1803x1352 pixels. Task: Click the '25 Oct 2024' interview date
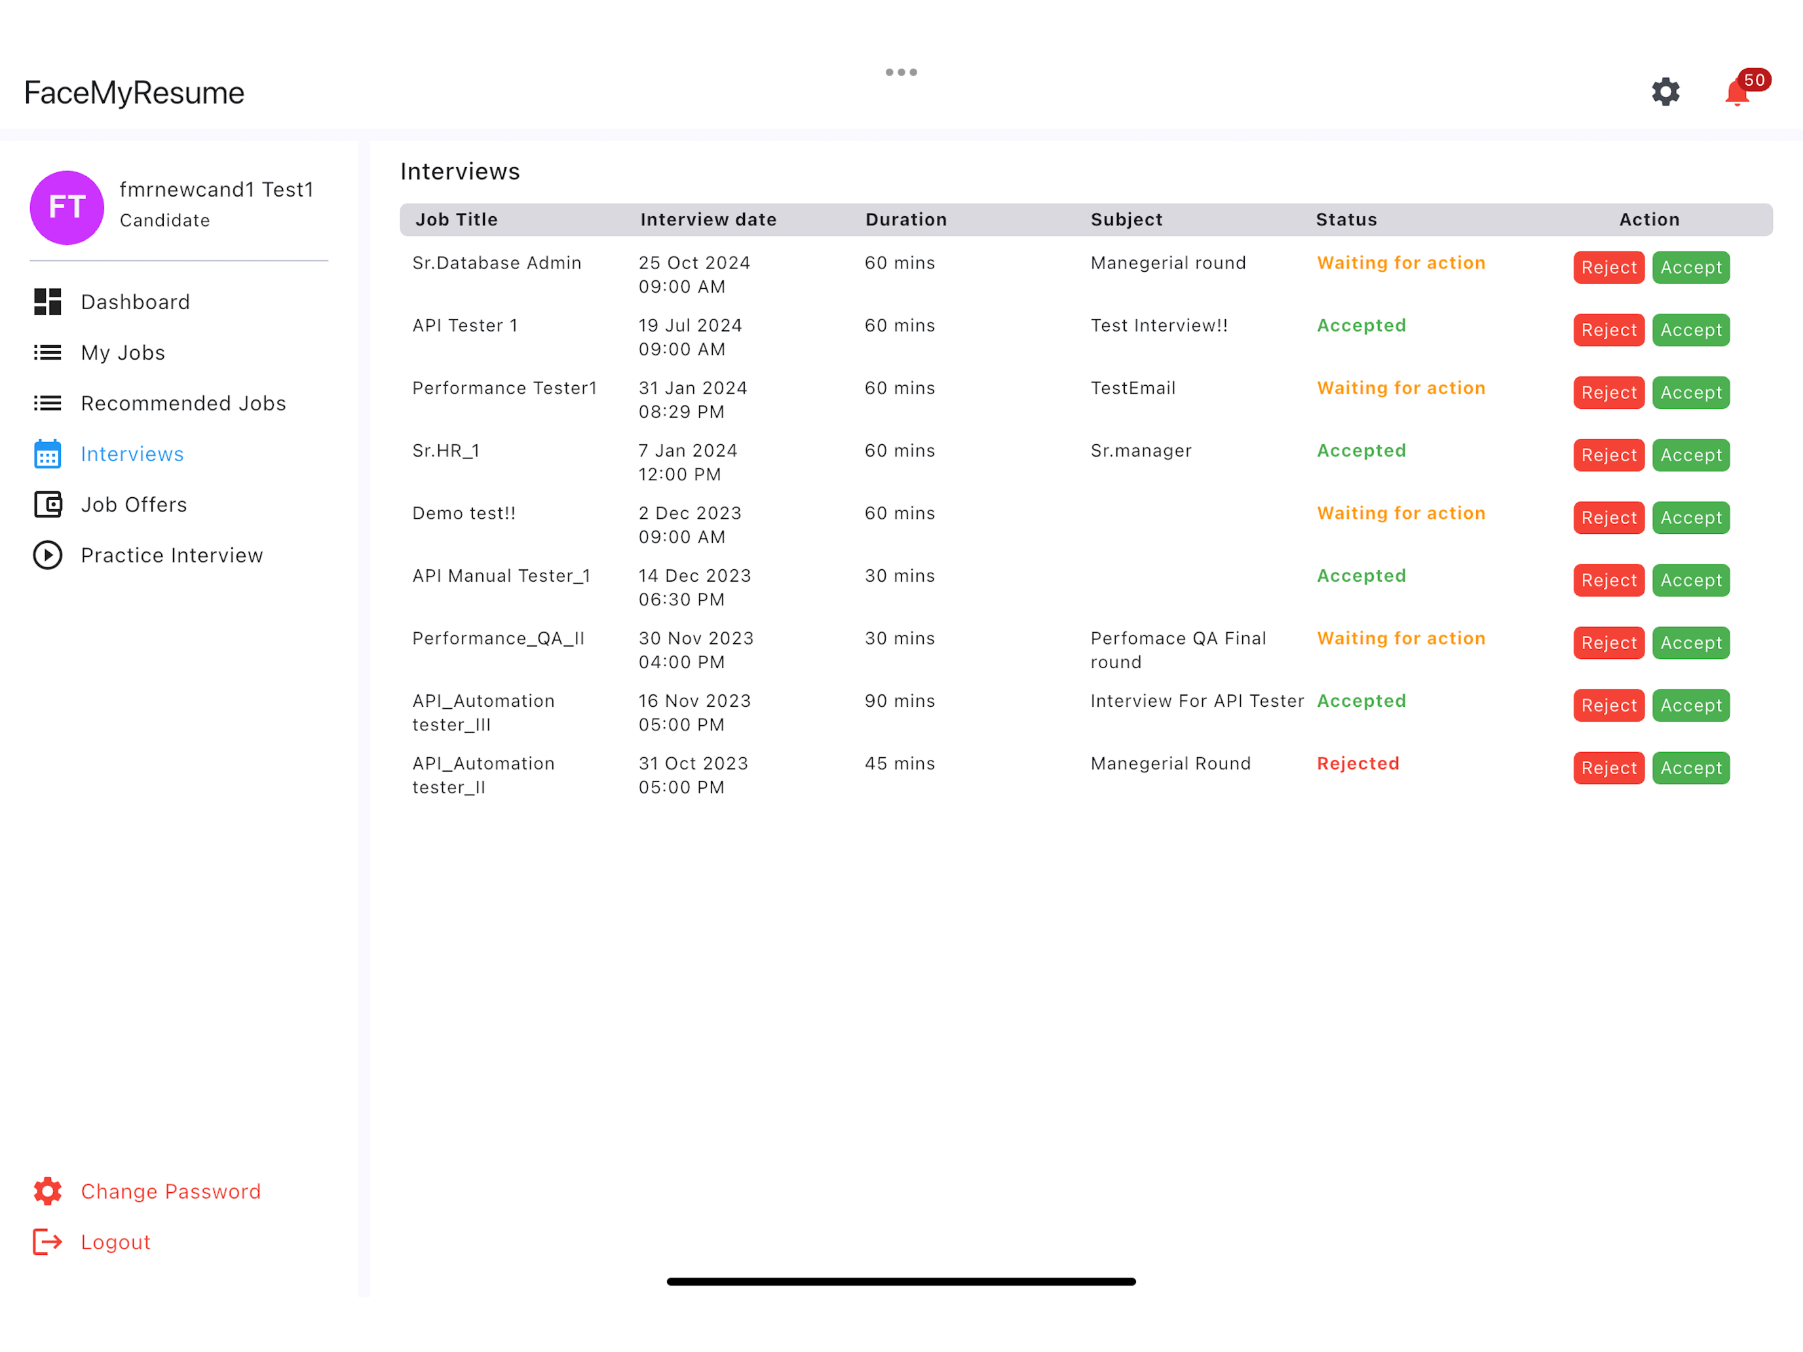[x=694, y=263]
